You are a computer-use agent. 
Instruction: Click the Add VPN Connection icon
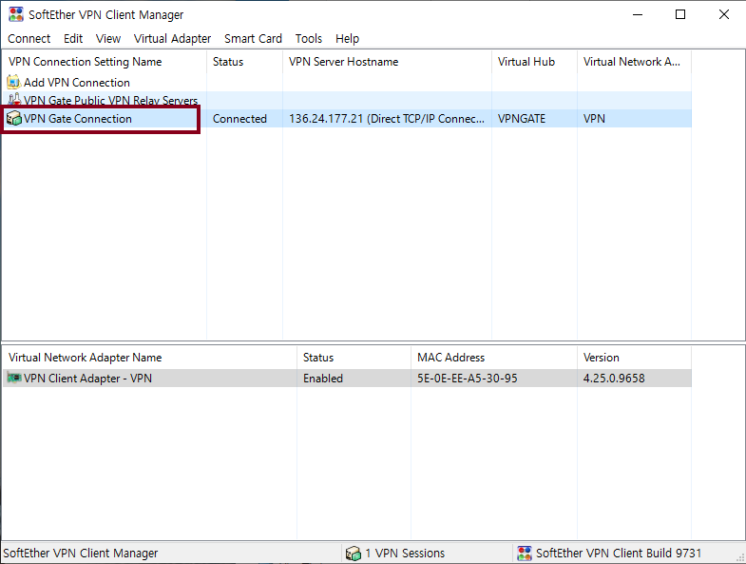click(x=14, y=82)
